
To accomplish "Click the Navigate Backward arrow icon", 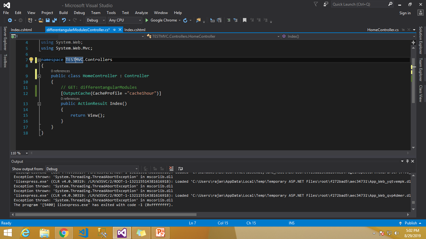I will [10, 20].
